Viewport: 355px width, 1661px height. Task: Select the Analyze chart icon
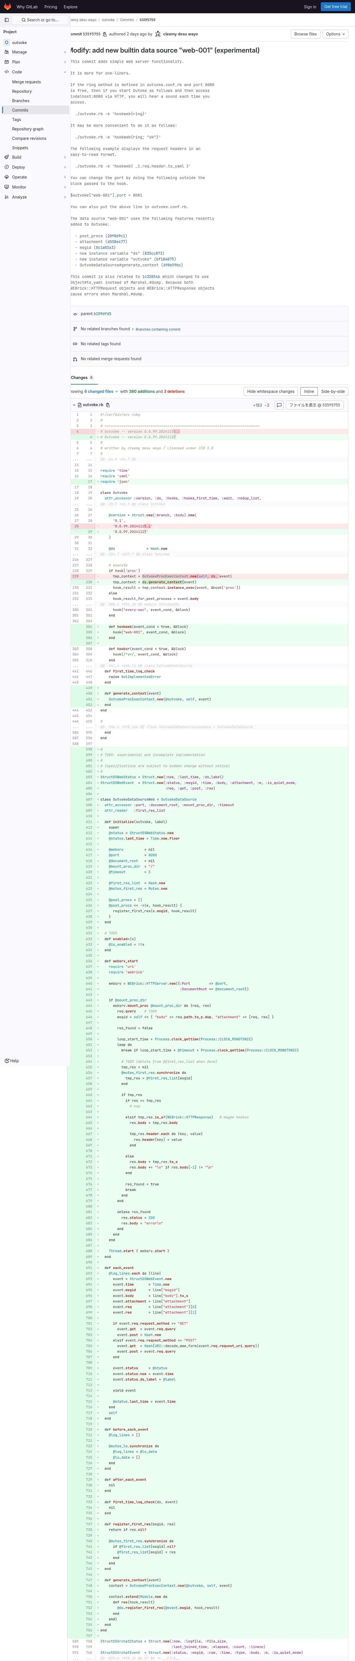coord(6,197)
